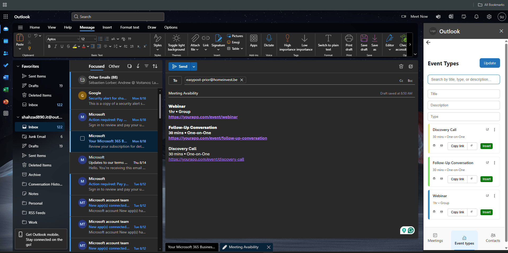Click the Print draft icon

(x=349, y=38)
